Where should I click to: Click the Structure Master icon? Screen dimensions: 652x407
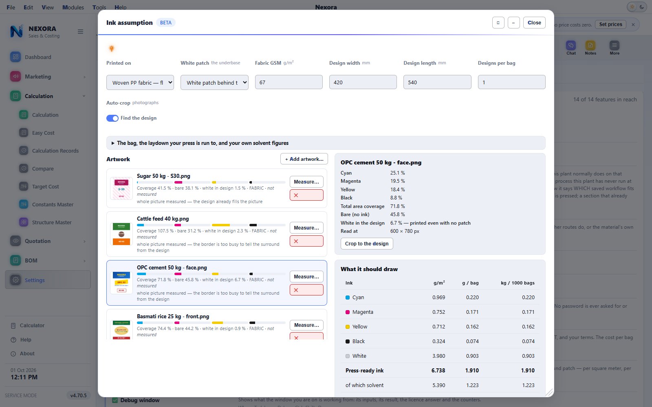click(x=24, y=222)
